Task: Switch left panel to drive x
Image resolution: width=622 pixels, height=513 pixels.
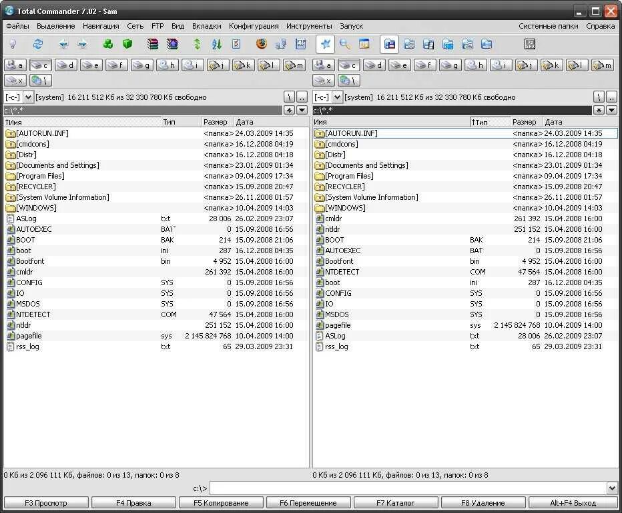Action: pyautogui.click(x=15, y=81)
